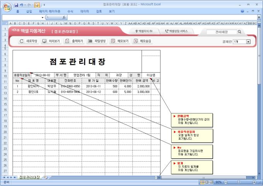Click the Undo icon

click(x=22, y=5)
